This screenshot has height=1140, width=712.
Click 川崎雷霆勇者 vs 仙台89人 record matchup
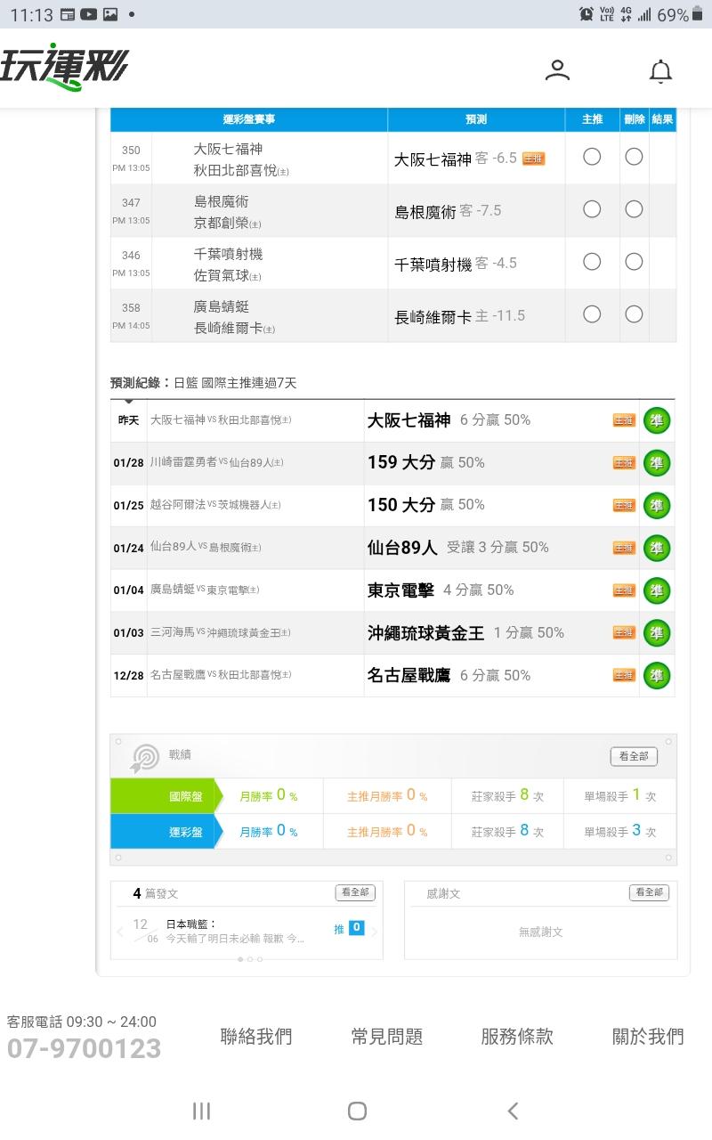(x=217, y=462)
